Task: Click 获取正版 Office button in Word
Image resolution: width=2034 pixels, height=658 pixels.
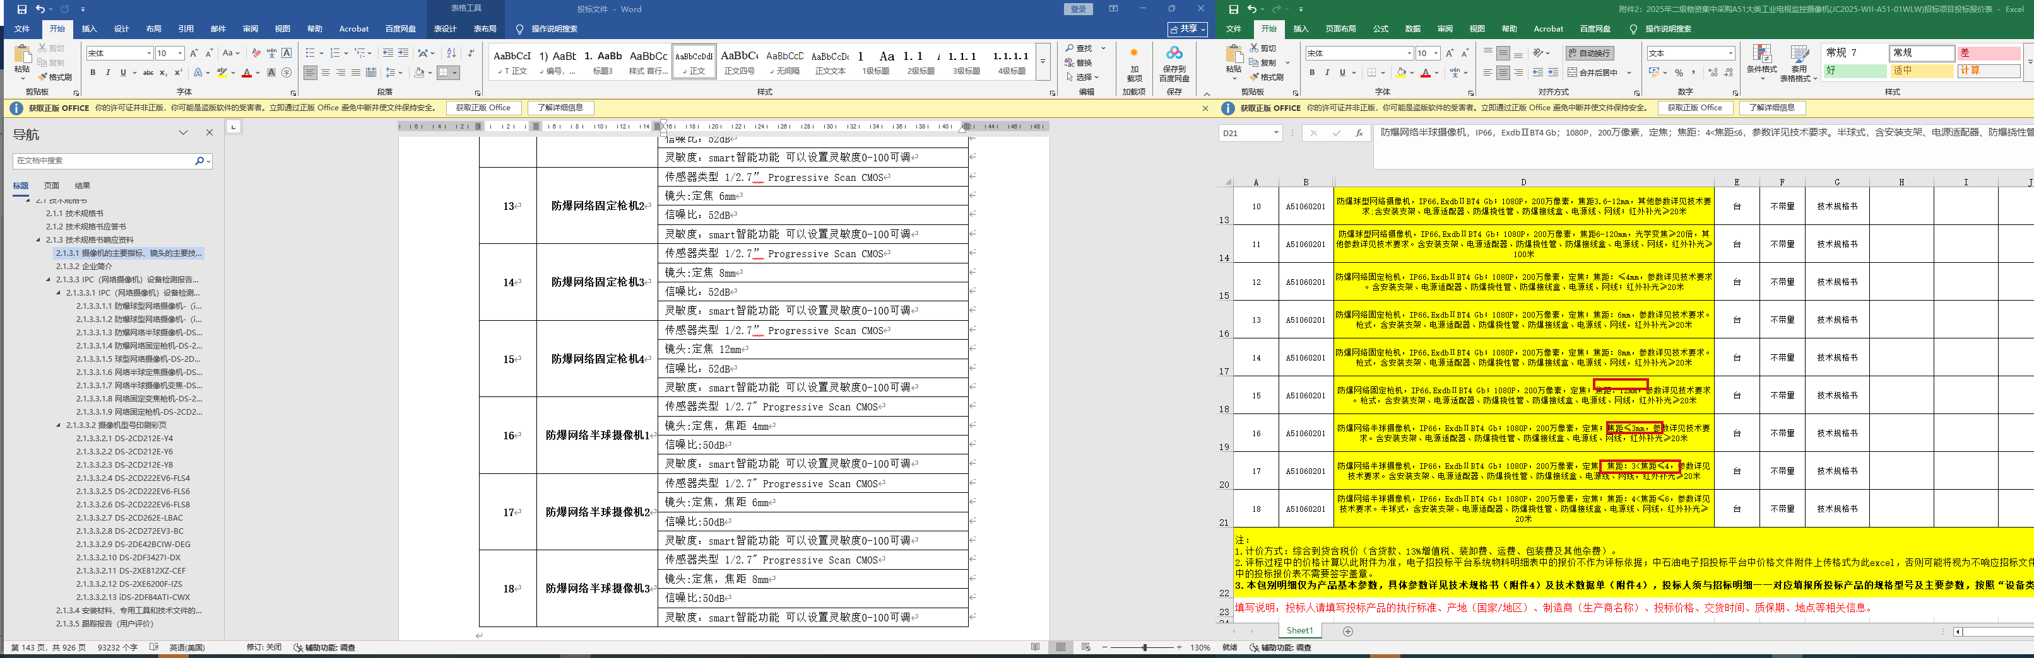Action: pos(483,108)
